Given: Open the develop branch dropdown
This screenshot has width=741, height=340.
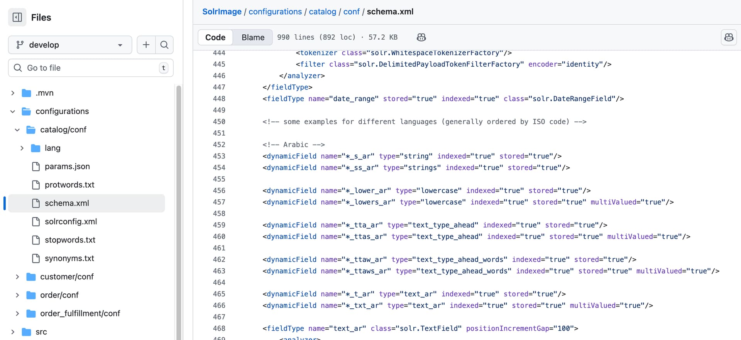Looking at the screenshot, I should tap(70, 45).
